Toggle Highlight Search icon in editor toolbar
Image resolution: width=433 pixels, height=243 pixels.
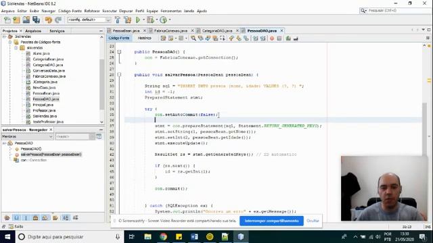click(215, 38)
